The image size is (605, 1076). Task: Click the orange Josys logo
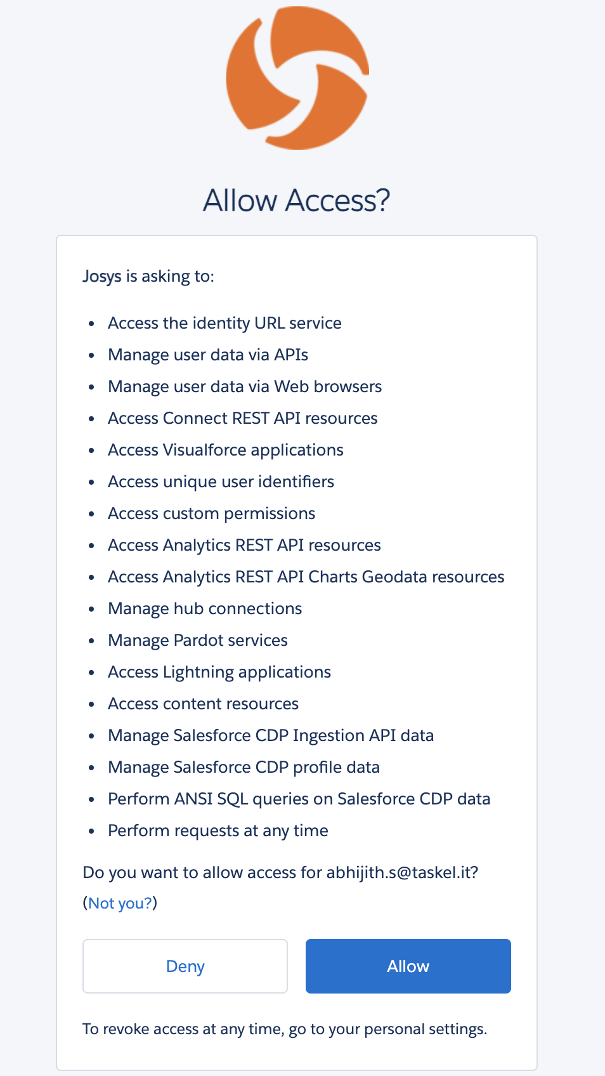pos(297,78)
